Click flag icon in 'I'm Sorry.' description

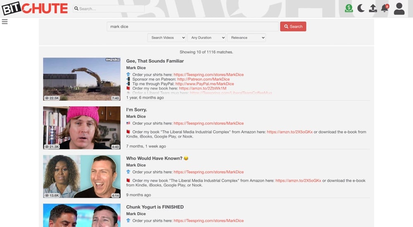128,123
